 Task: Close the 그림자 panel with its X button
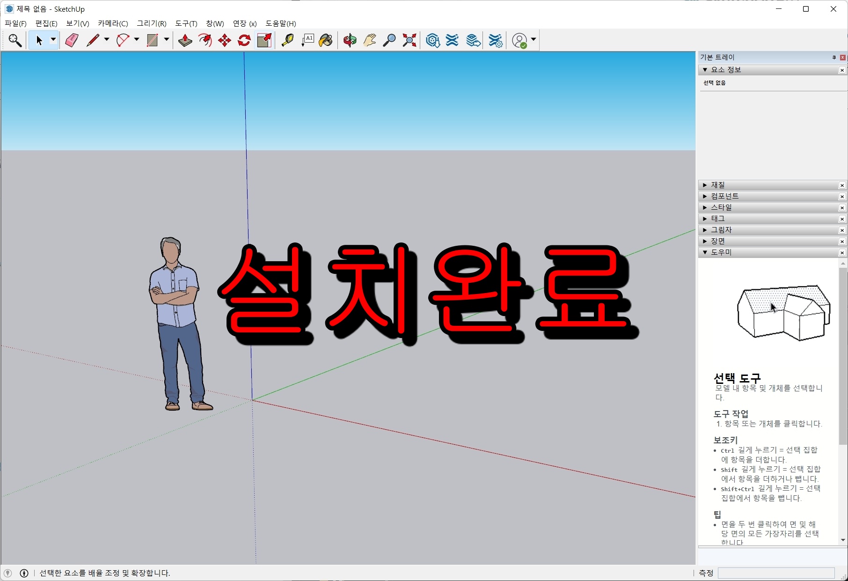[x=842, y=230]
